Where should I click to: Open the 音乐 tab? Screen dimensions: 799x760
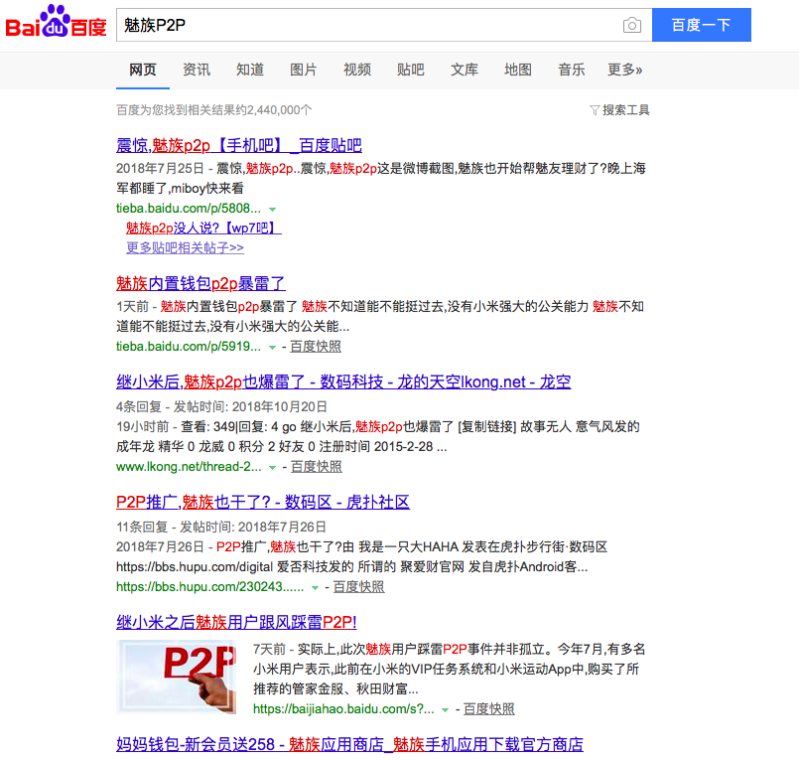572,70
